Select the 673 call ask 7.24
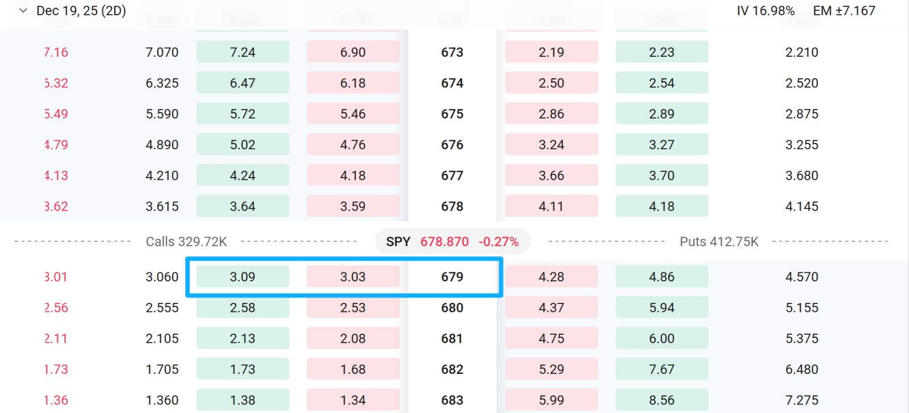Screen dimensions: 909x413 click(243, 52)
